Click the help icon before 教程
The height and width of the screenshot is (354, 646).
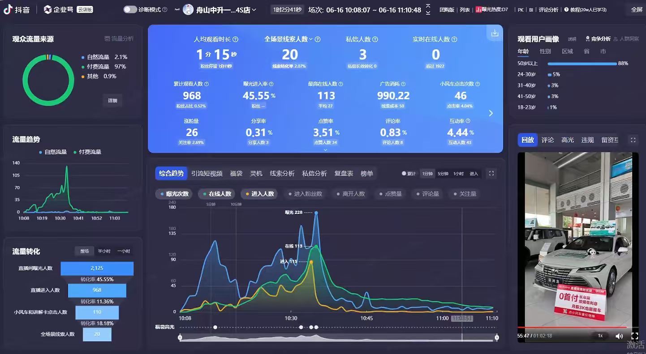(566, 9)
